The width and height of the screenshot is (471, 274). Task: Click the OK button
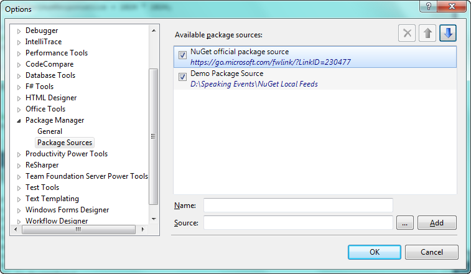click(374, 252)
